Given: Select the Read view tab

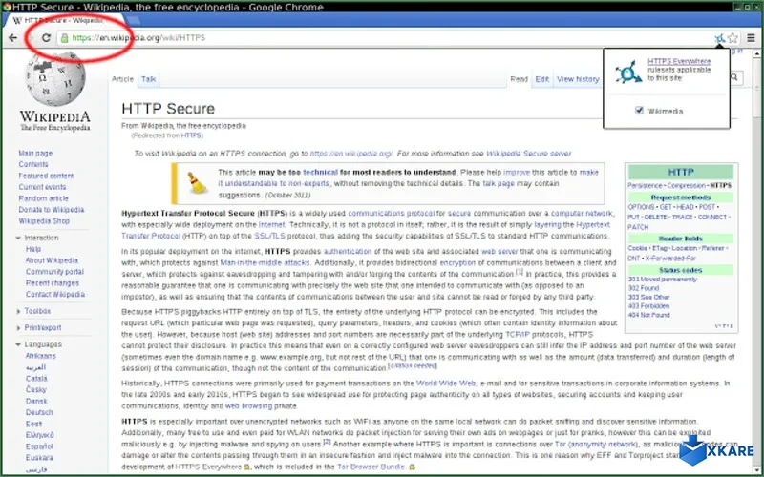Looking at the screenshot, I should tap(519, 79).
